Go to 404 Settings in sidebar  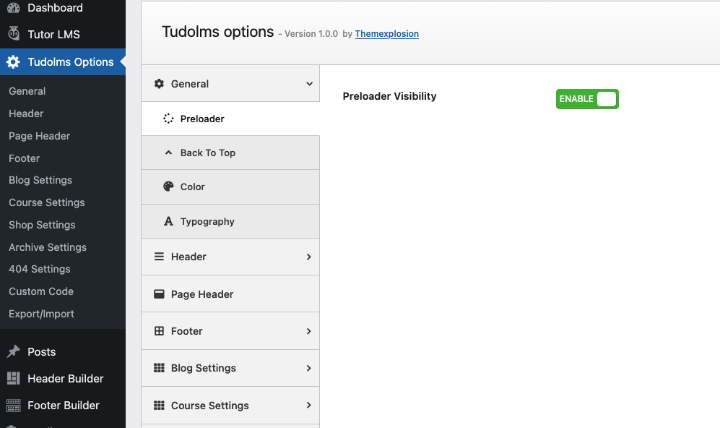[40, 269]
